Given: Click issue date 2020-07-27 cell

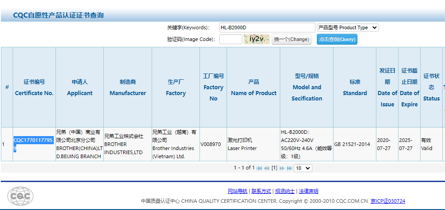Looking at the screenshot, I should tap(387, 144).
